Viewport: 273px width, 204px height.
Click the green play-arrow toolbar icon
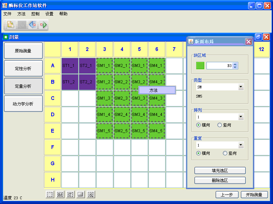coord(43,24)
